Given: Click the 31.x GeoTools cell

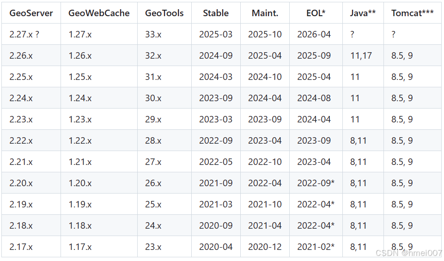Looking at the screenshot, I should pos(164,77).
